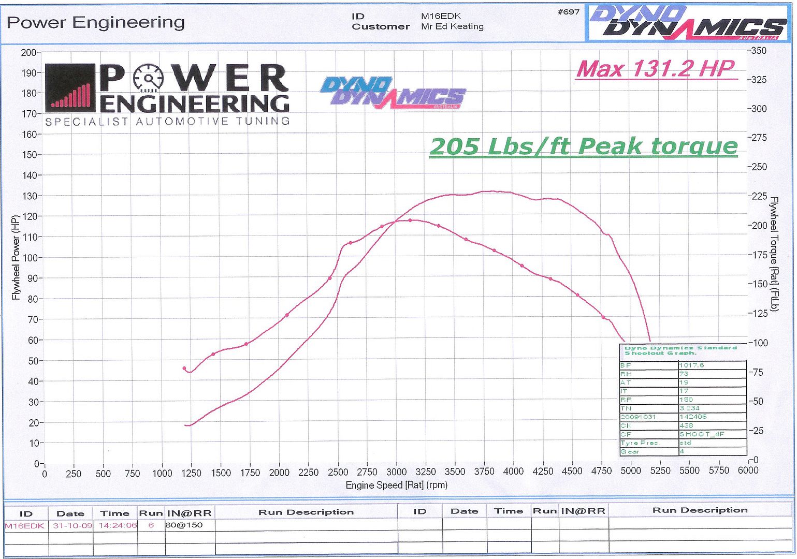Click the 'Run Description' header in the left run table
Viewport: 797px width, 559px height.
pos(306,512)
